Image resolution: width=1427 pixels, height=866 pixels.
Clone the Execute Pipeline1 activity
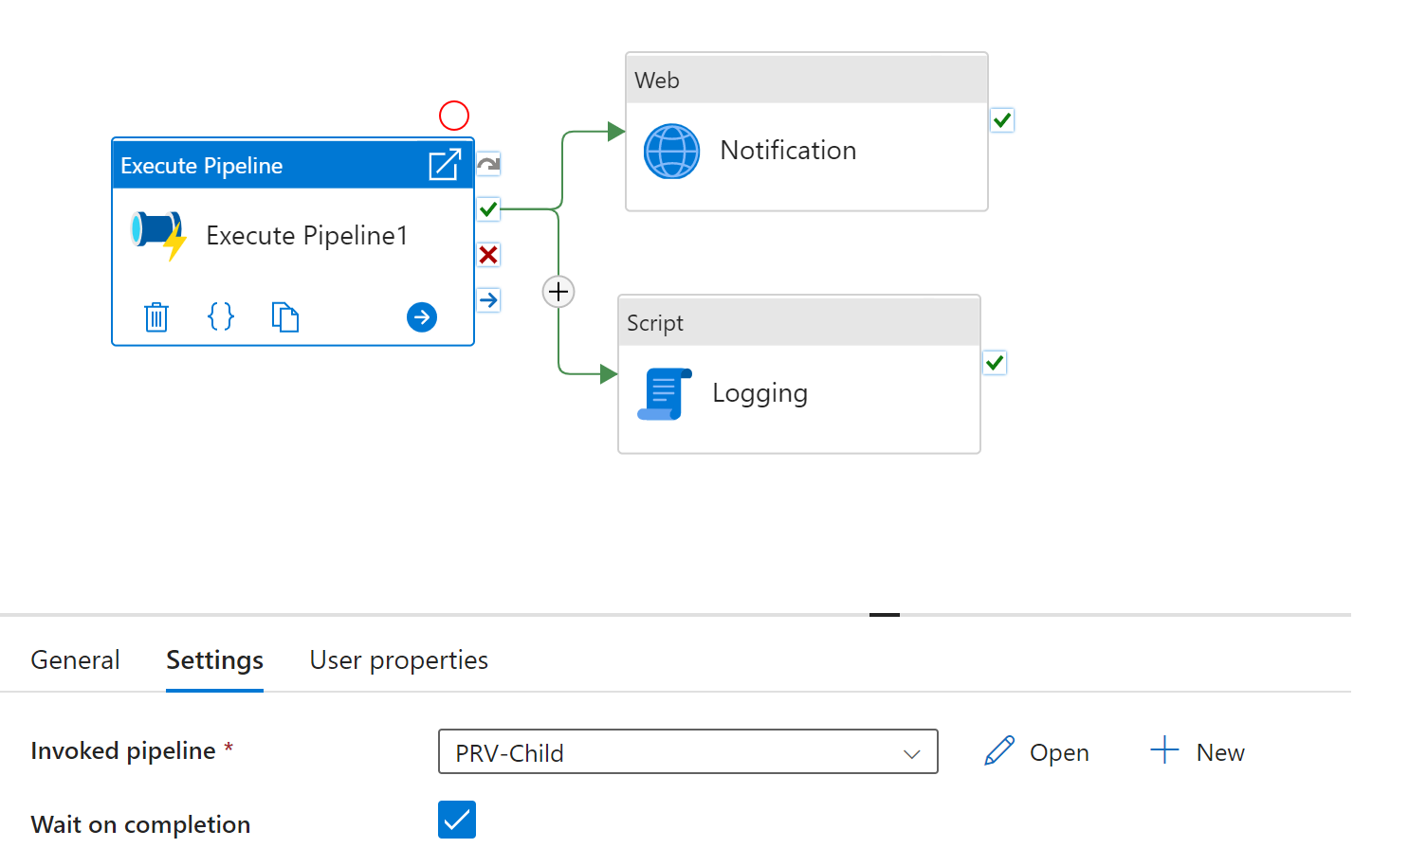(284, 316)
